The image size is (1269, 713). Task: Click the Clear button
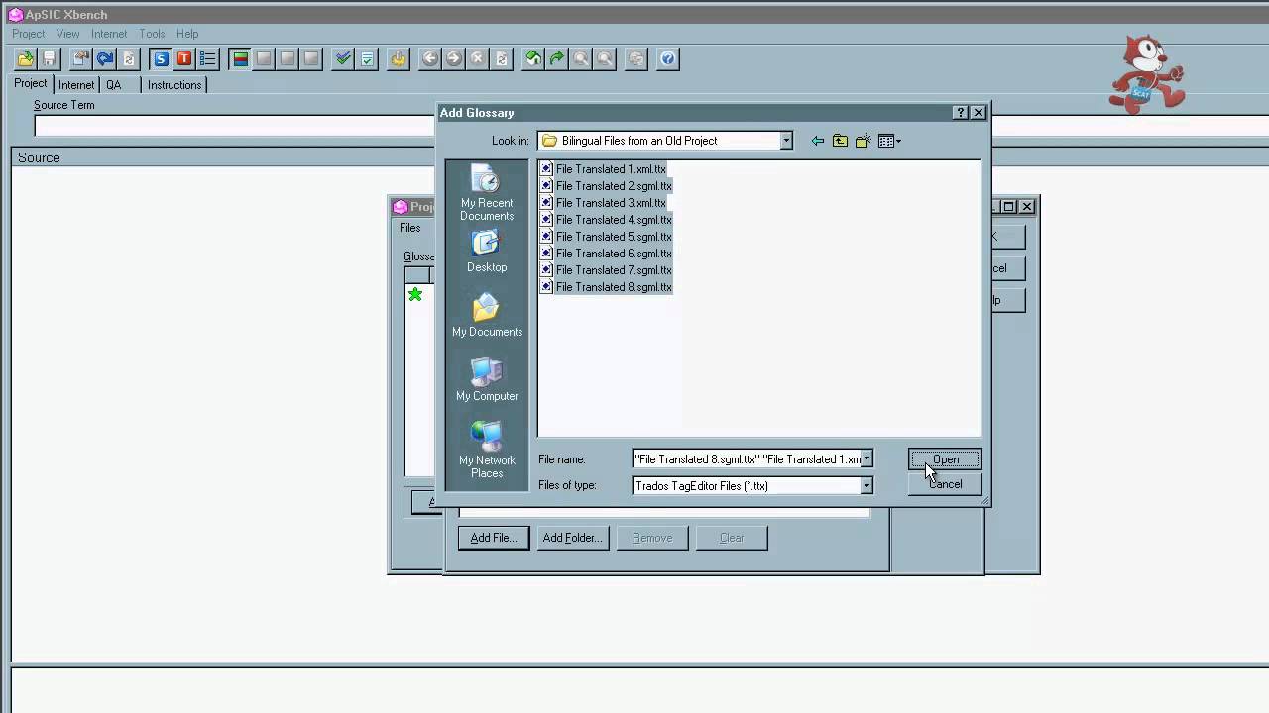tap(732, 538)
